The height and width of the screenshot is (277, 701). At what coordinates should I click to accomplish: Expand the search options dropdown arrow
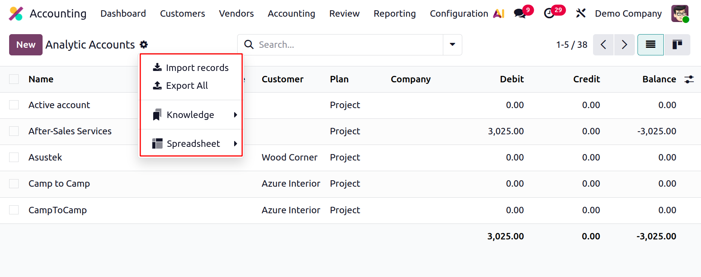[x=452, y=45]
